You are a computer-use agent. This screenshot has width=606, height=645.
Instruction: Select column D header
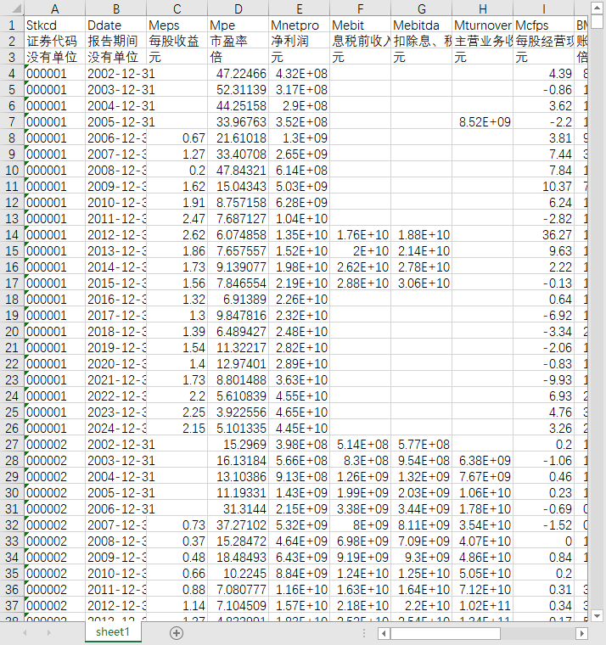(x=238, y=8)
